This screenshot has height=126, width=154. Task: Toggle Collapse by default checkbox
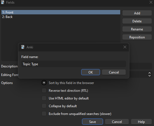(x=44, y=106)
